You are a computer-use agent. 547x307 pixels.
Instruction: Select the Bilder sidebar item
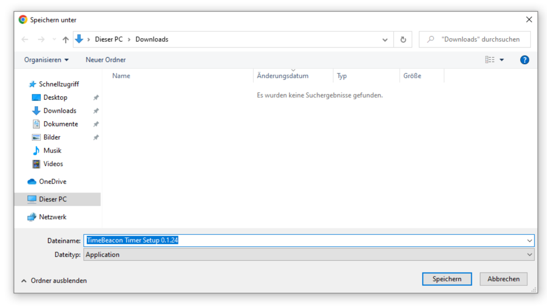tap(52, 137)
